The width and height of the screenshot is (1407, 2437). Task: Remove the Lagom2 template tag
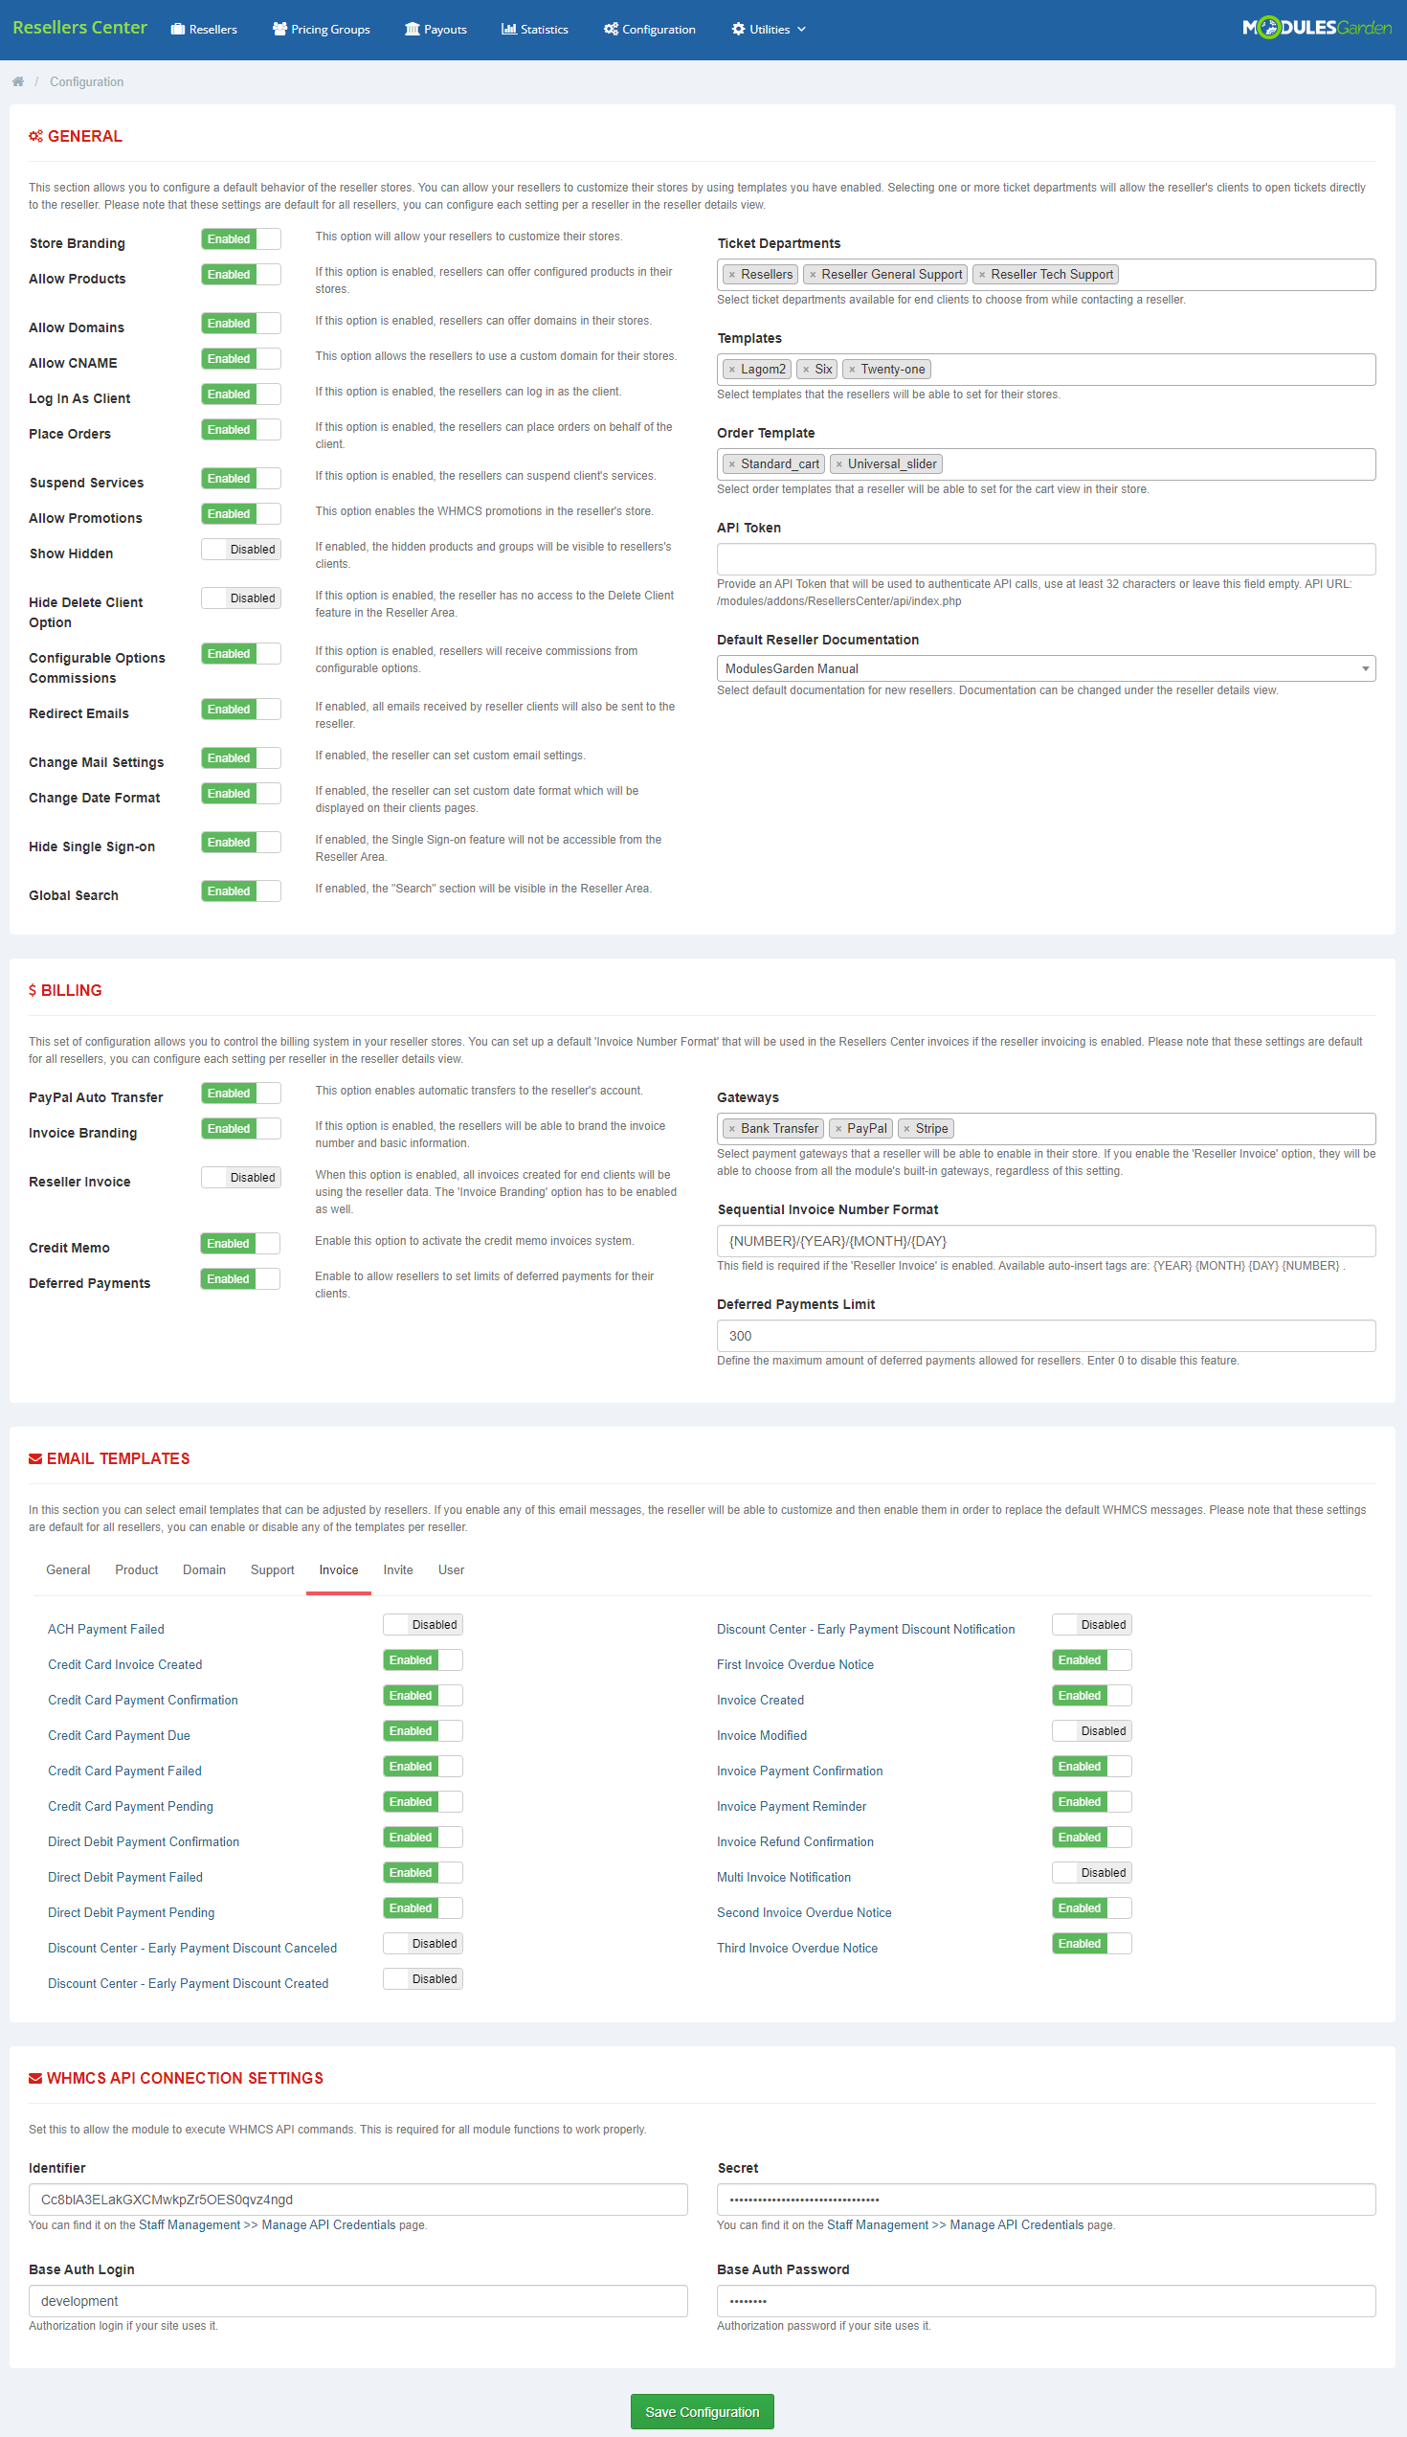tap(731, 370)
